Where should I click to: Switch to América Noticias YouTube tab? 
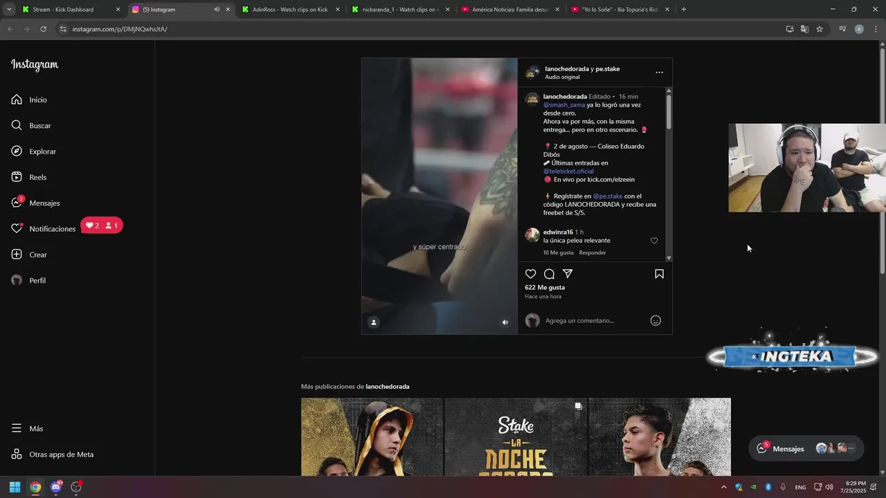(x=510, y=10)
